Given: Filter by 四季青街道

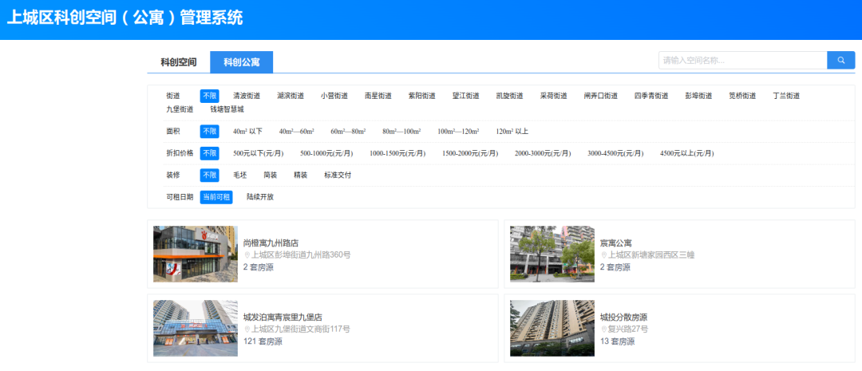Looking at the screenshot, I should [x=651, y=96].
